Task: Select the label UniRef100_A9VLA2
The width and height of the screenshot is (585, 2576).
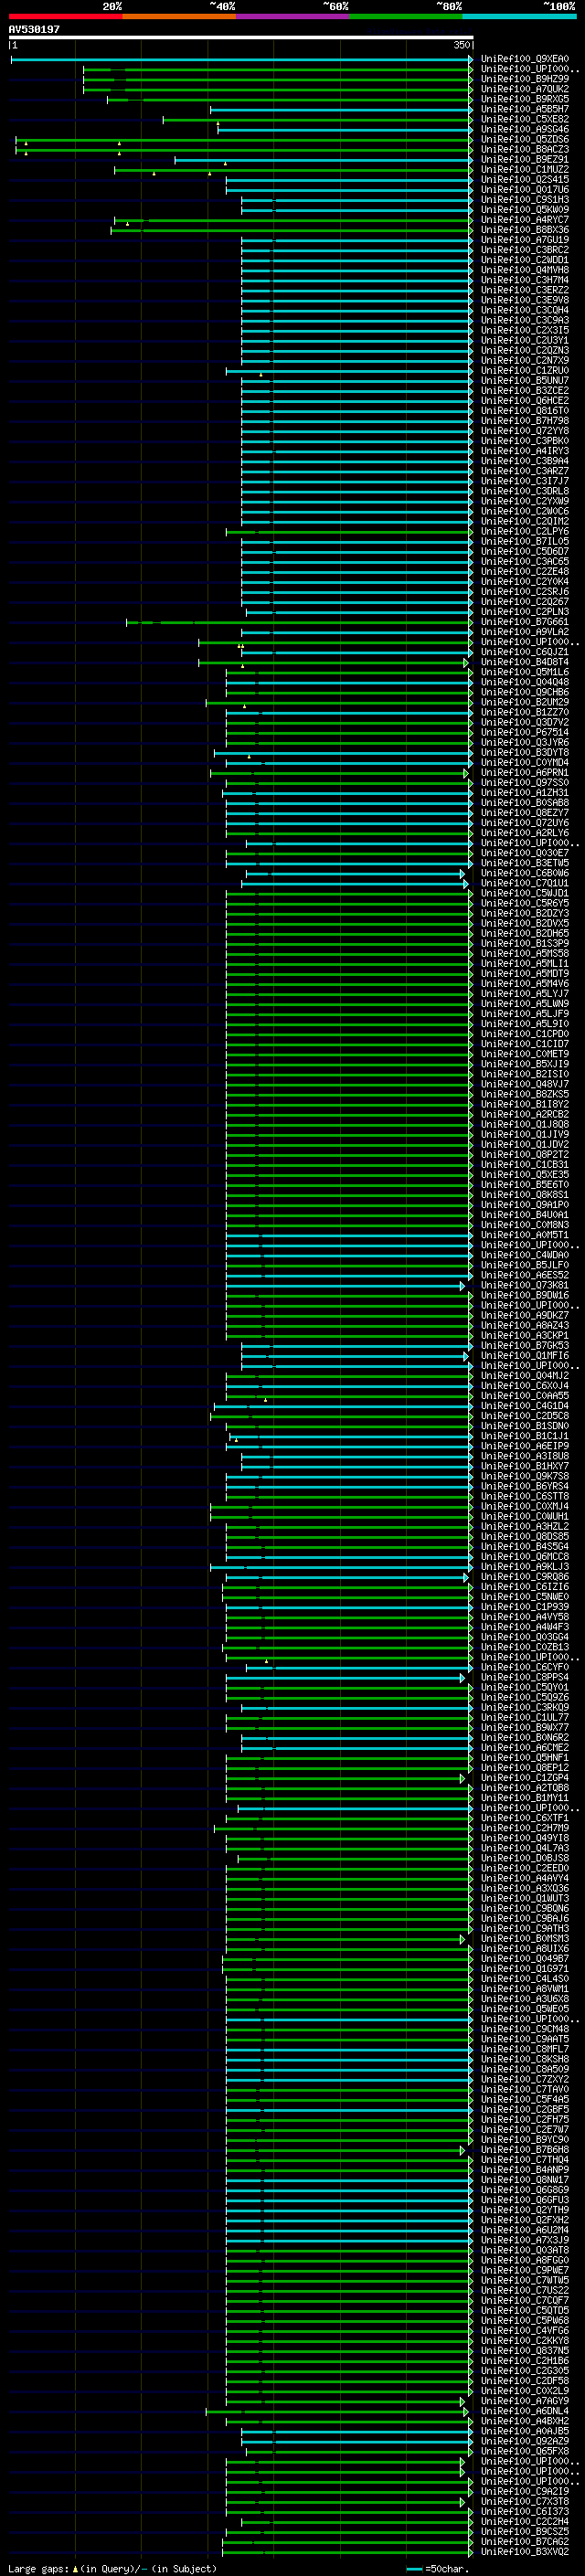Action: click(525, 632)
